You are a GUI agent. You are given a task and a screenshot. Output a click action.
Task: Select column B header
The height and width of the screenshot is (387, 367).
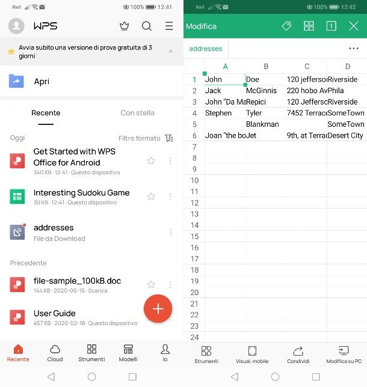[266, 66]
